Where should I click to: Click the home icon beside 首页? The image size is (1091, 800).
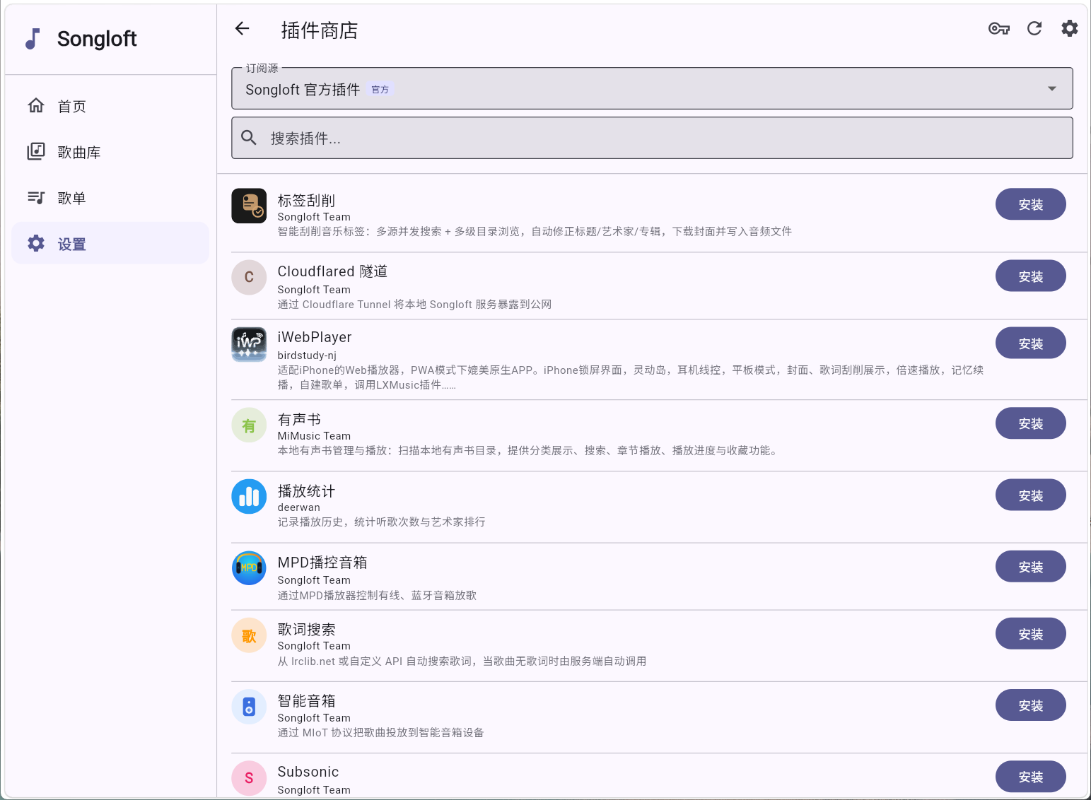click(36, 106)
